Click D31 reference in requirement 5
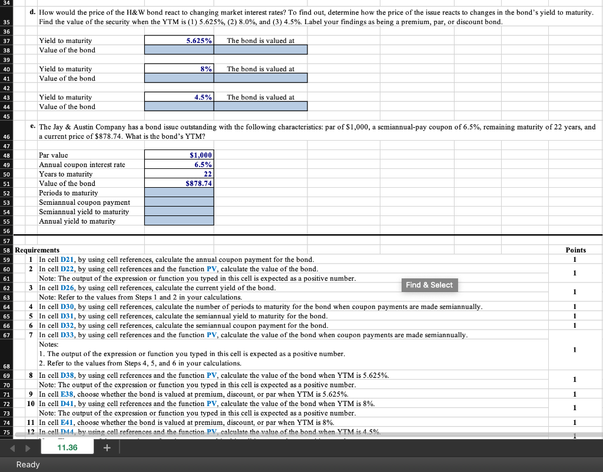The image size is (603, 472). (67, 316)
